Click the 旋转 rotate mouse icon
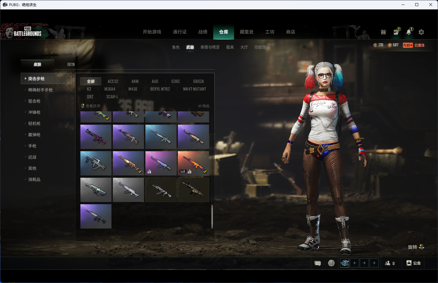This screenshot has height=283, width=438. pyautogui.click(x=422, y=247)
